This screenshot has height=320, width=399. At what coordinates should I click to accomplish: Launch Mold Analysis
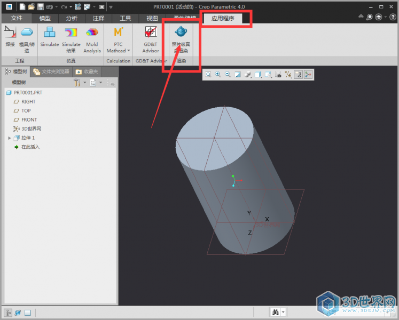coord(92,39)
